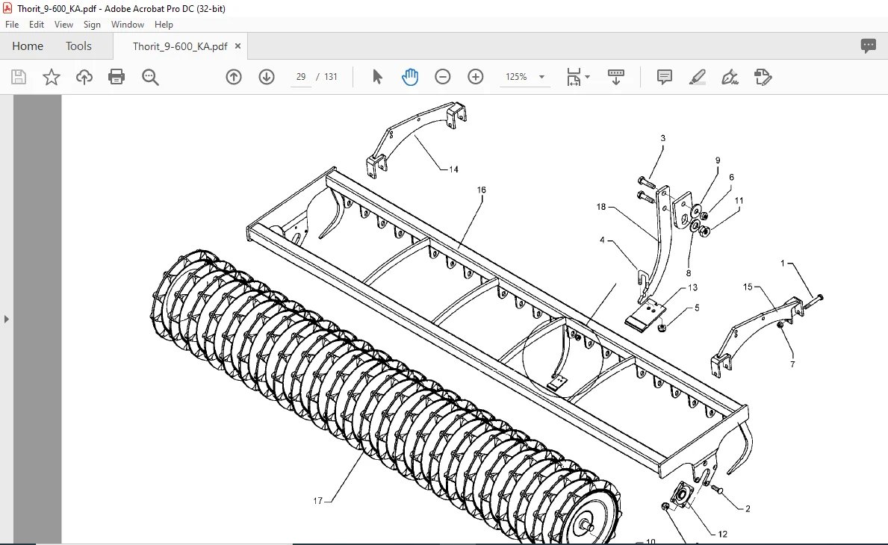This screenshot has height=545, width=888.
Task: Switch to the Tools tab
Action: click(x=78, y=46)
